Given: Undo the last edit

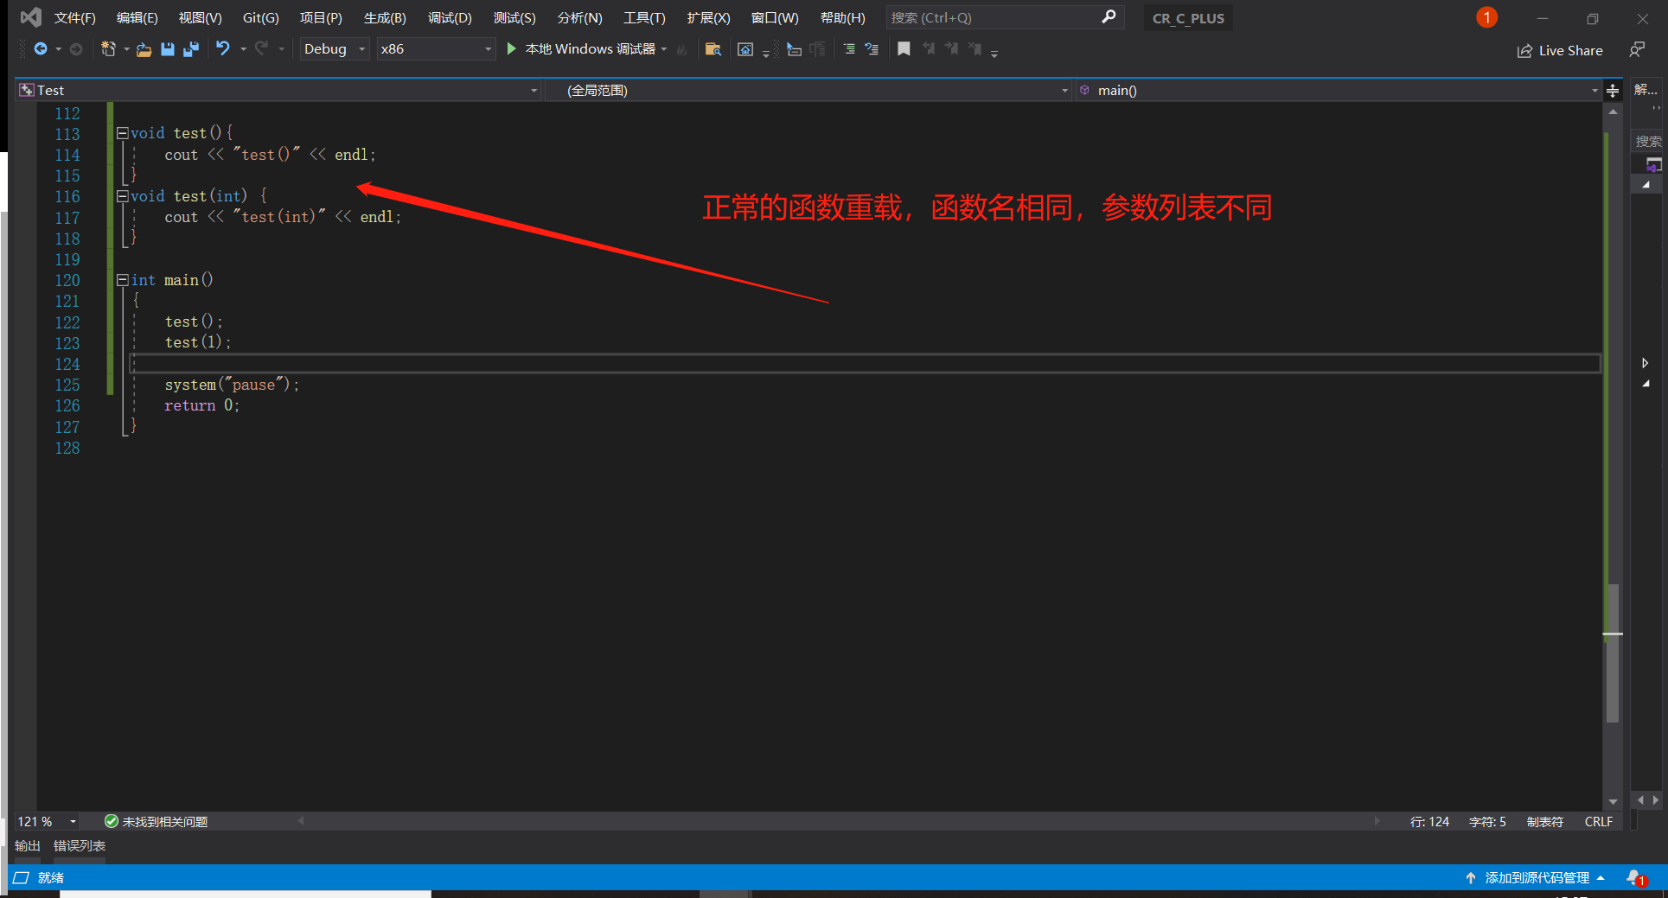Looking at the screenshot, I should 223,48.
